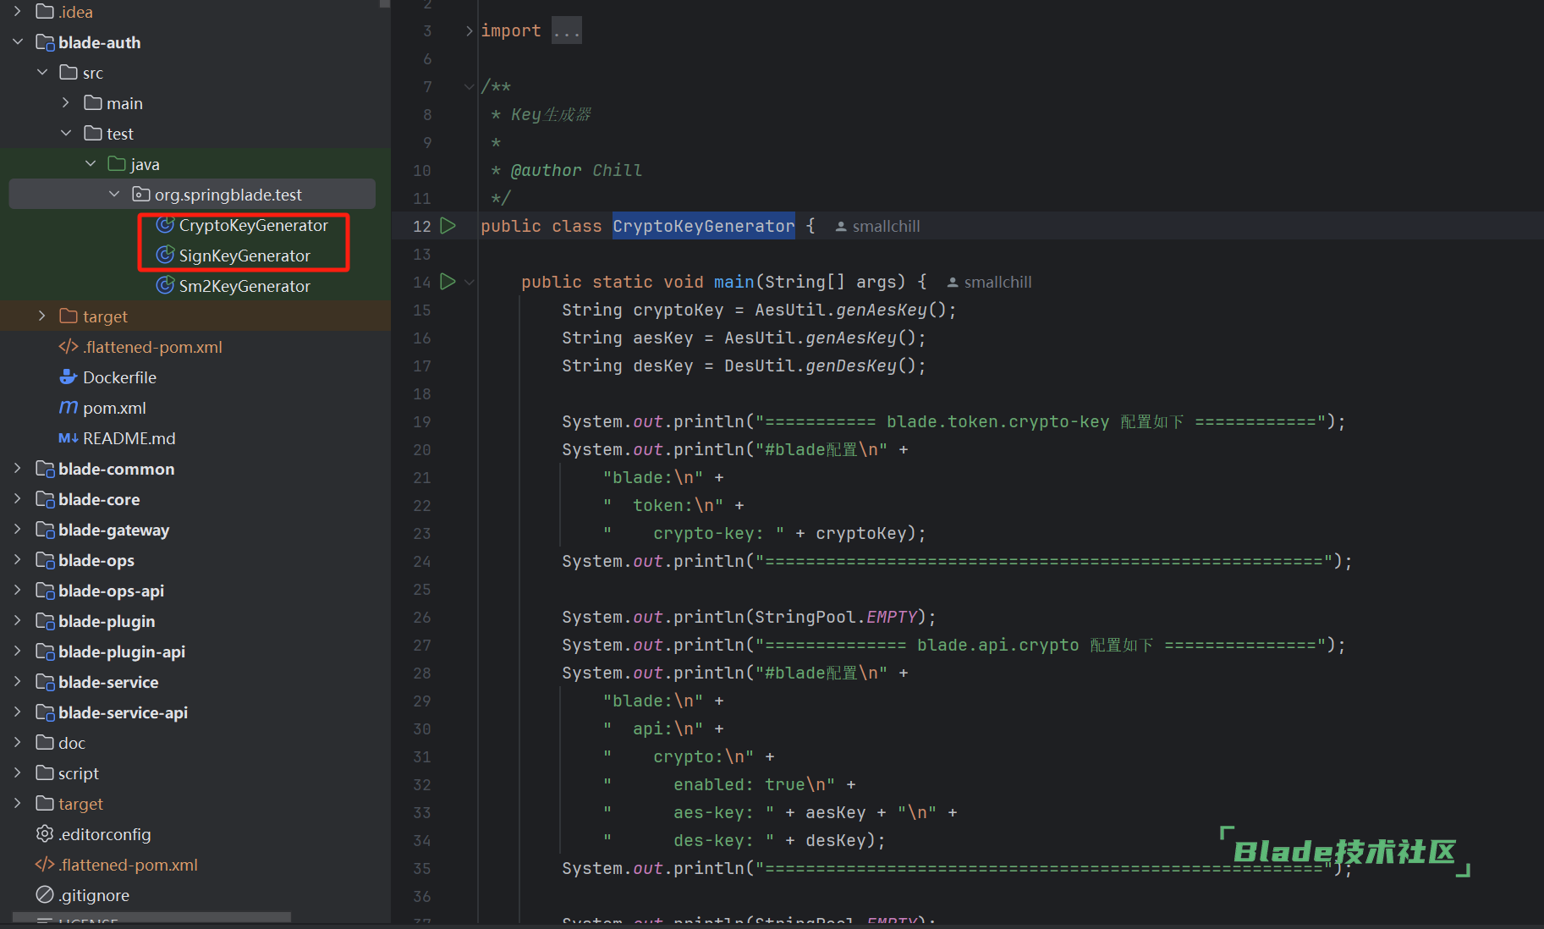
Task: Click the blade-gateway module folder icon
Action: coord(45,530)
